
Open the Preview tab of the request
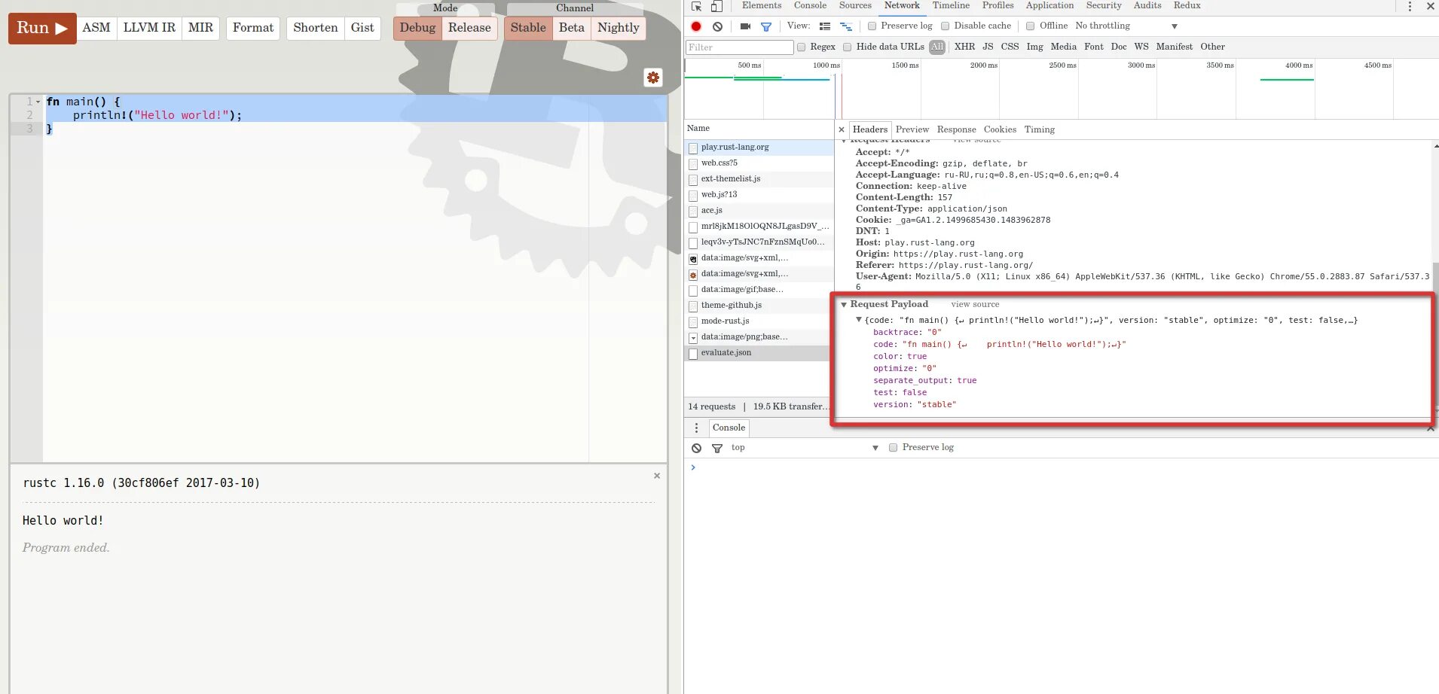(x=912, y=129)
